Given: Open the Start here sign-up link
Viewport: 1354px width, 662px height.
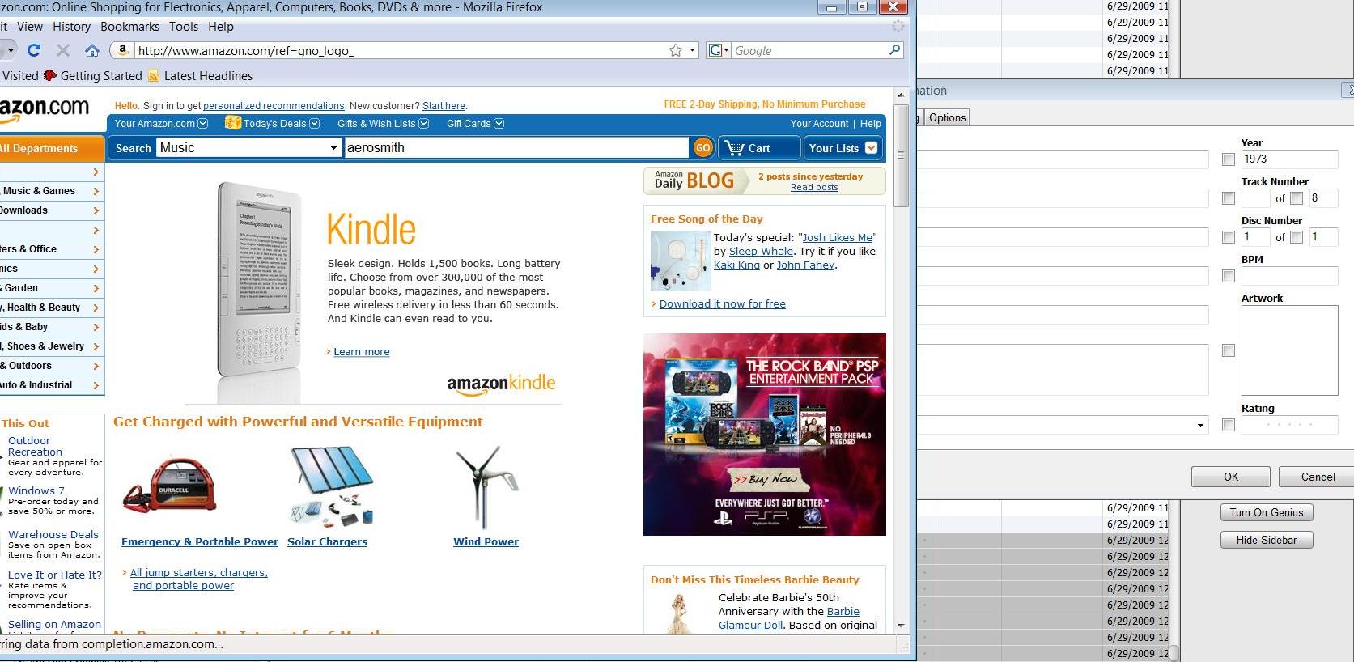Looking at the screenshot, I should (x=444, y=106).
